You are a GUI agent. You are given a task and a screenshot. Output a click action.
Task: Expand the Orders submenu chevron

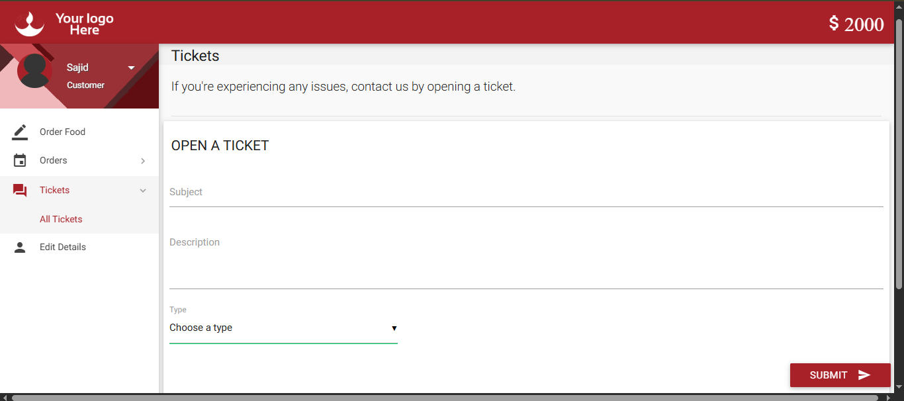pyautogui.click(x=143, y=161)
